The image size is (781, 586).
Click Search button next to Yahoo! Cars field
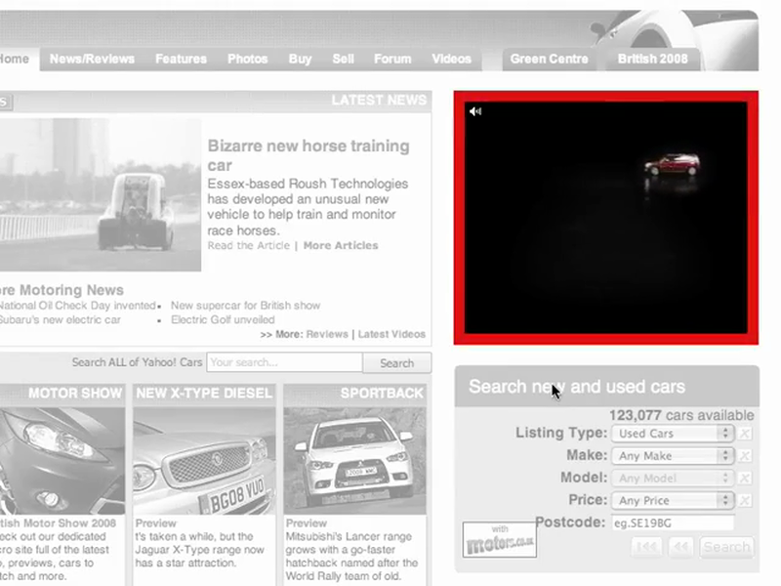coord(397,363)
